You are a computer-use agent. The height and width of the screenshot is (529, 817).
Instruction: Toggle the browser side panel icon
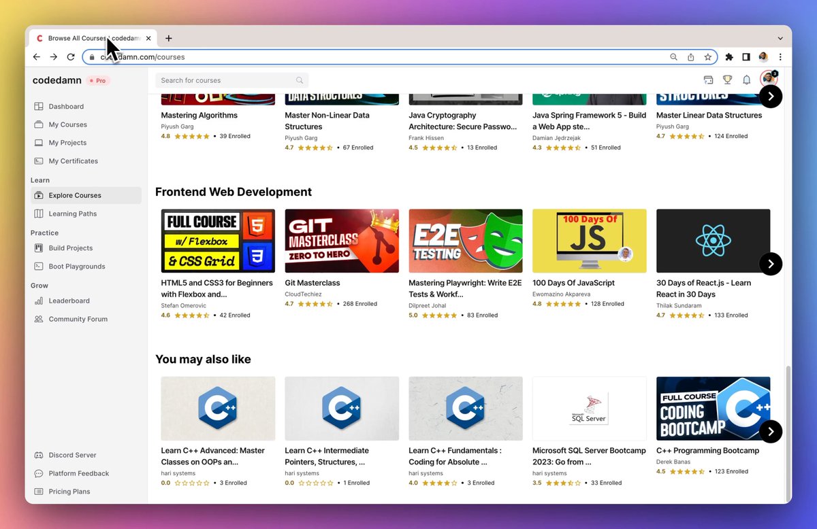(746, 57)
